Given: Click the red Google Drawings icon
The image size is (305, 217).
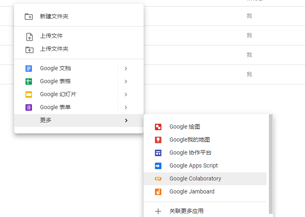Looking at the screenshot, I should coord(158,127).
